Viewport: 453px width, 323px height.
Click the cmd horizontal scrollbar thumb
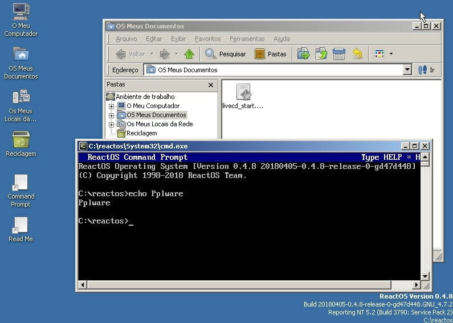tap(239, 285)
